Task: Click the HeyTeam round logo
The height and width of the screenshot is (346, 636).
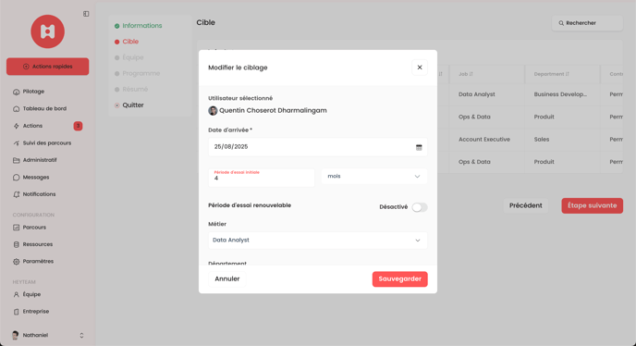Action: (47, 31)
